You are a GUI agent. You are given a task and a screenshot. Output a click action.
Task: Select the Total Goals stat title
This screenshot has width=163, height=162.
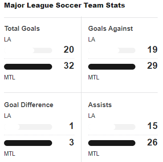pyautogui.click(x=22, y=29)
